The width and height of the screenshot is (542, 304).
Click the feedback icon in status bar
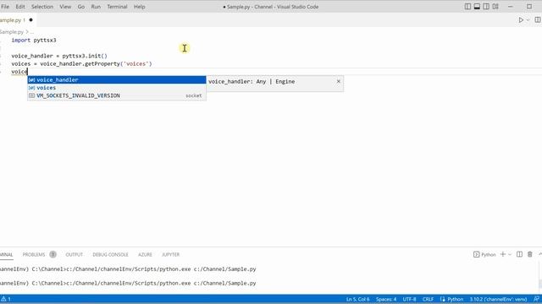(536, 299)
